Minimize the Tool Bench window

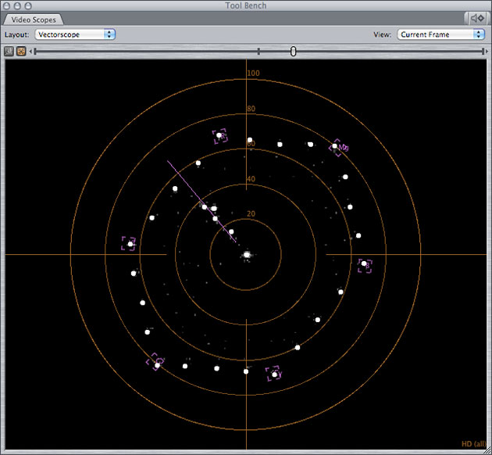(16, 5)
